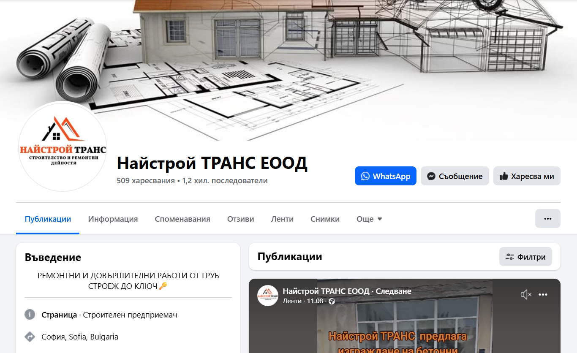This screenshot has width=577, height=353.
Task: Click the Строителен предприемач category
Action: [130, 315]
